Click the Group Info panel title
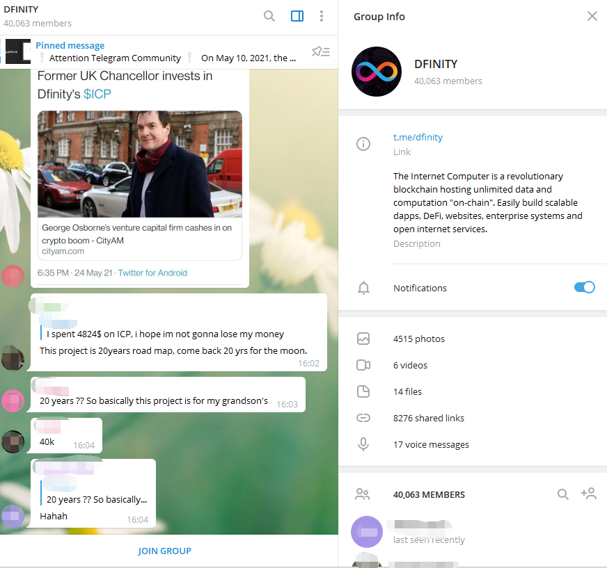 [379, 17]
